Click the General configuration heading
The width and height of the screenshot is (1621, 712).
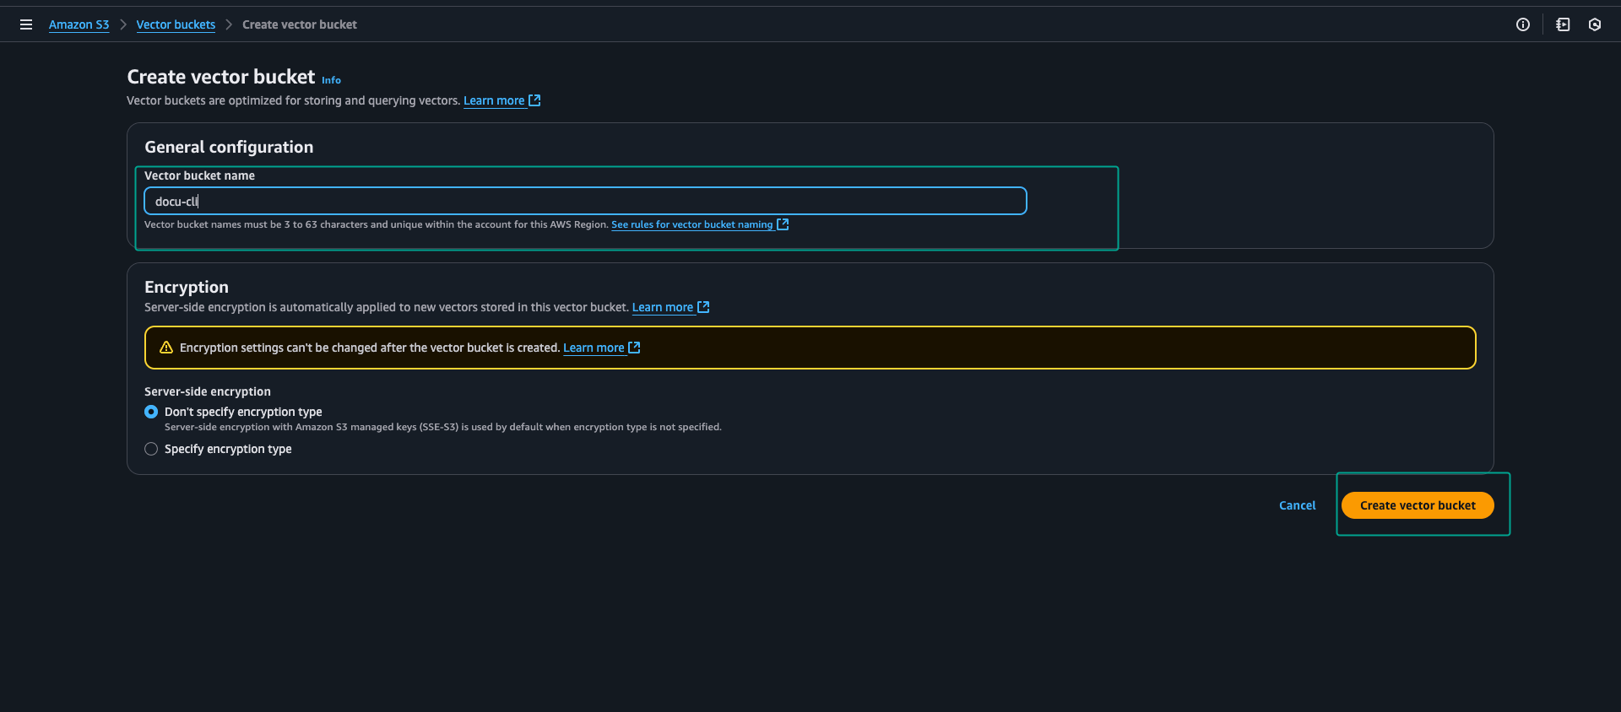[x=229, y=147]
